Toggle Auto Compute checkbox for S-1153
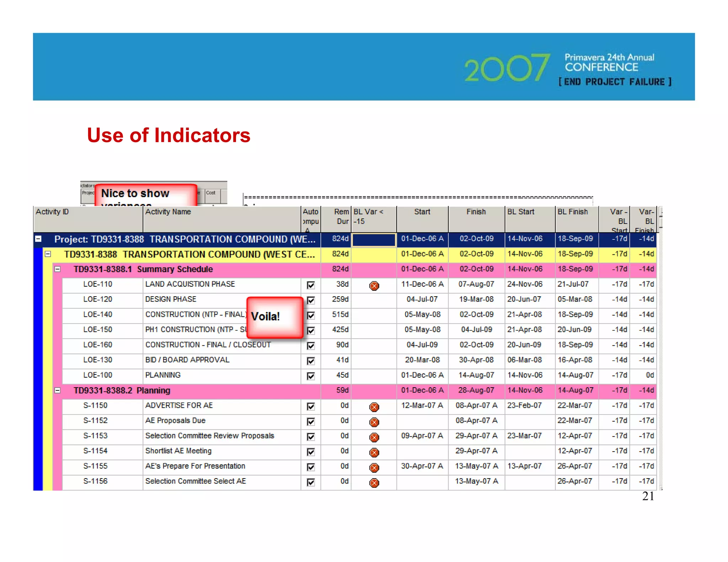 tap(311, 437)
